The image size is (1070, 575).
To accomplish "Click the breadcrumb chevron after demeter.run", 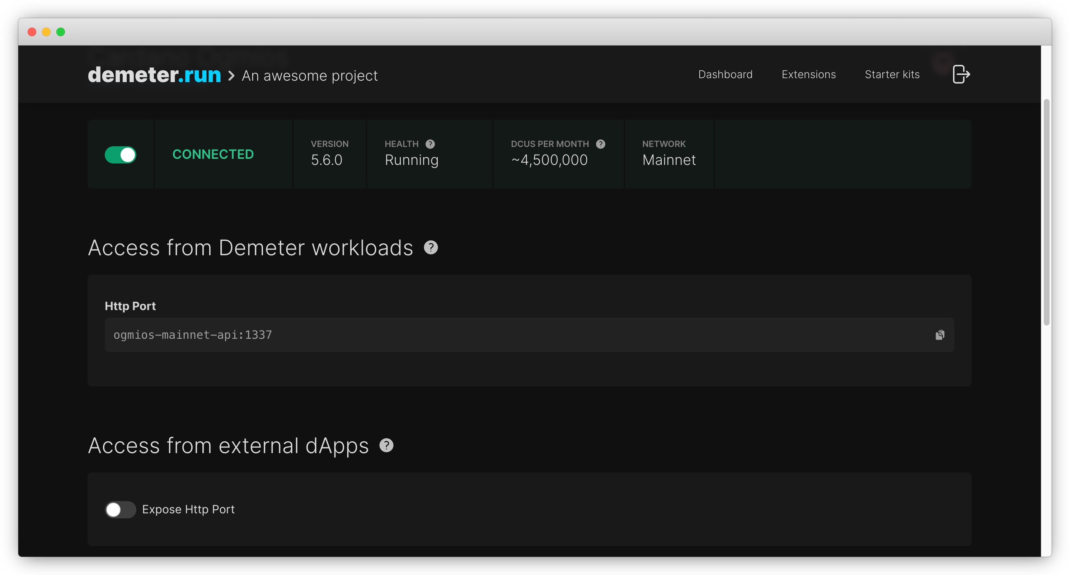I will point(231,76).
